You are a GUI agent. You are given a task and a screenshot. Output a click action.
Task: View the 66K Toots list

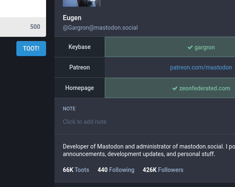click(76, 170)
